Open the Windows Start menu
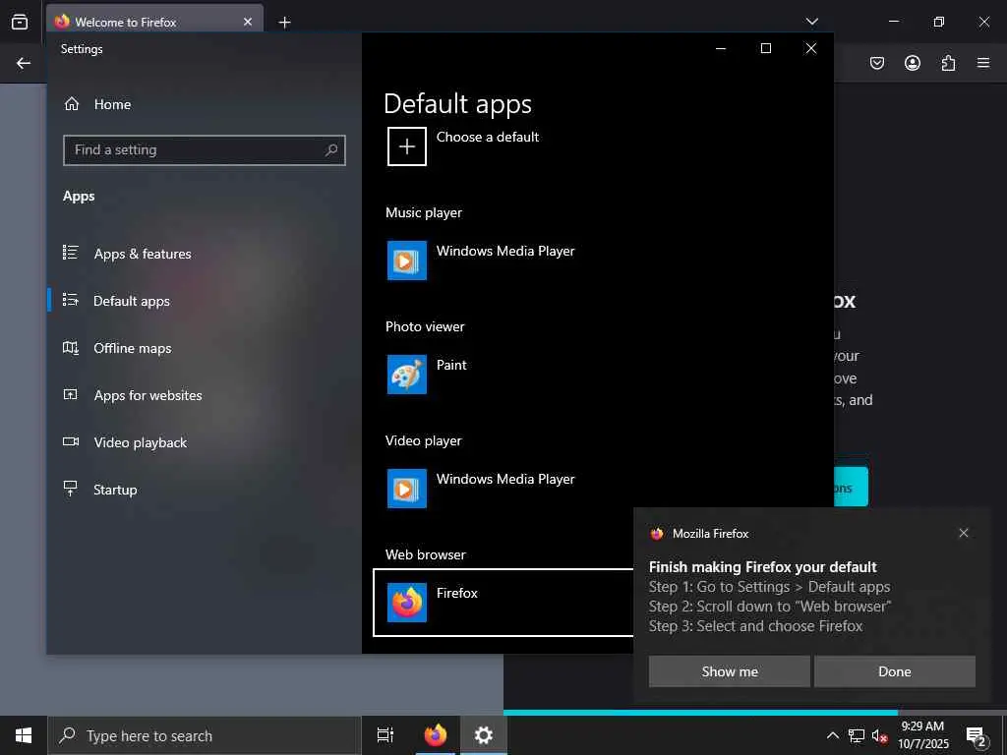1007x755 pixels. (x=24, y=735)
